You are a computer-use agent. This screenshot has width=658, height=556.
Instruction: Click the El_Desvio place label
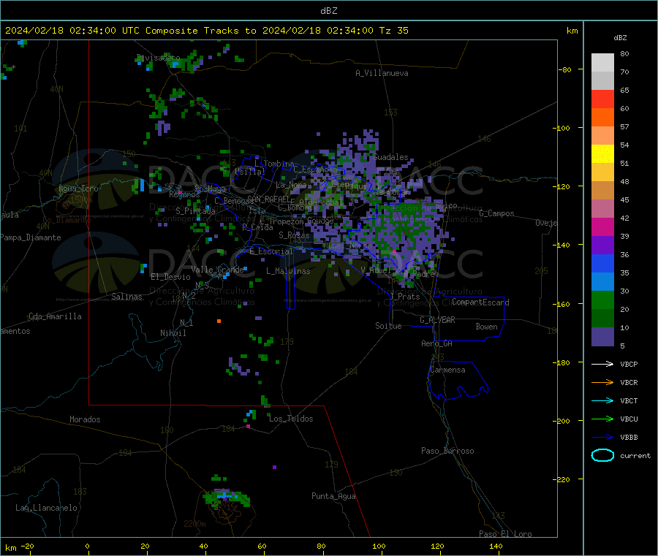(x=170, y=277)
